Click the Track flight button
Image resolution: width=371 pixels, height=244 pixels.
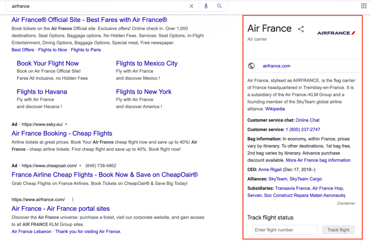(338, 230)
